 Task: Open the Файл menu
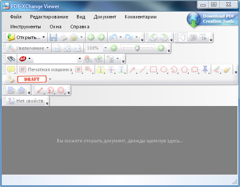16,17
